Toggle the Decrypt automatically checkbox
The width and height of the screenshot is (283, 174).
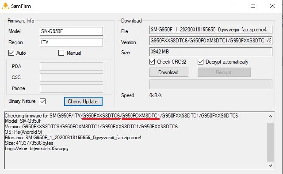pos(200,62)
